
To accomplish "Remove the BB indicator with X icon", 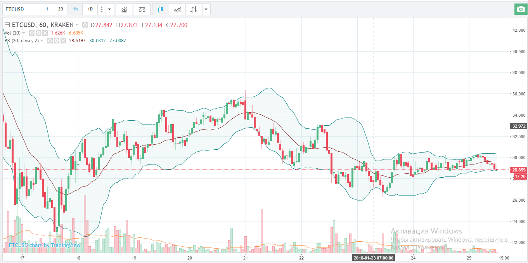I will 62,41.
